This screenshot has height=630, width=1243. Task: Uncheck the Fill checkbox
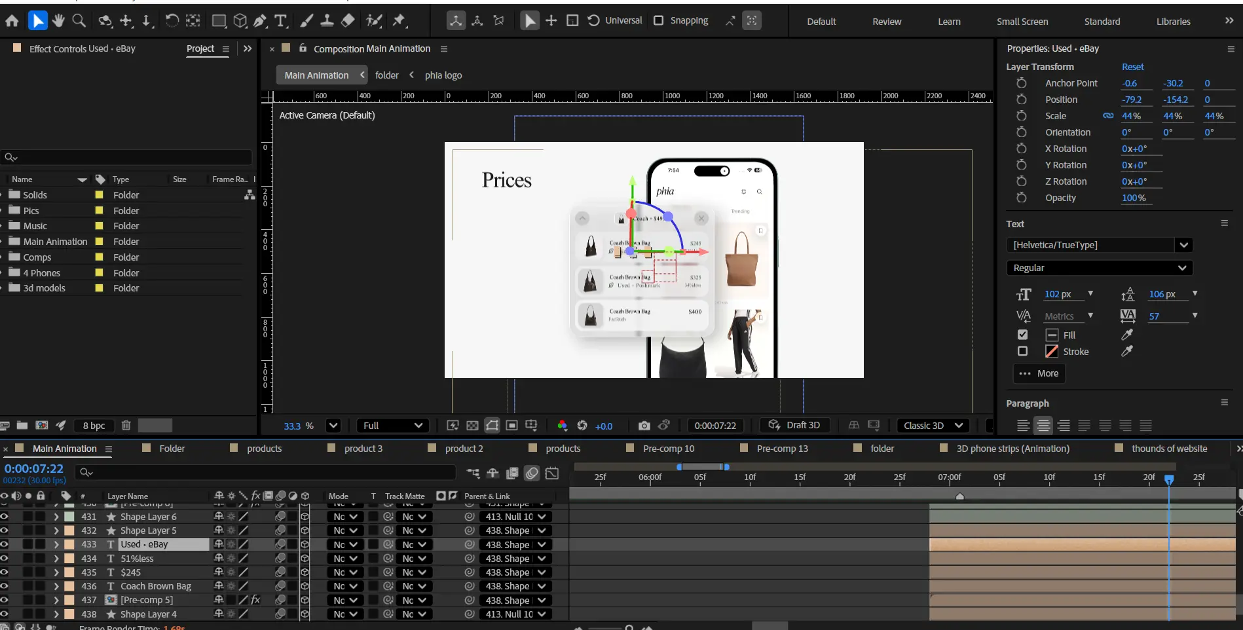coord(1022,335)
